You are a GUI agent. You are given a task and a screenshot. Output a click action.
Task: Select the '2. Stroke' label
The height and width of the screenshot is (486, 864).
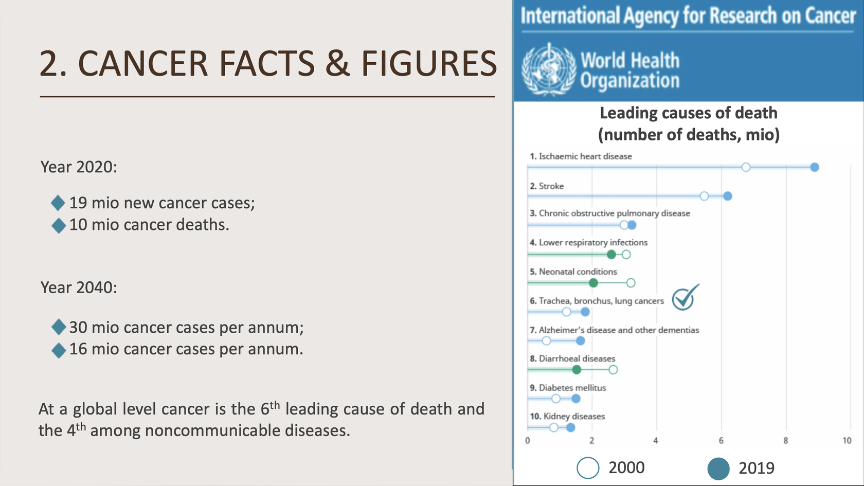click(547, 186)
